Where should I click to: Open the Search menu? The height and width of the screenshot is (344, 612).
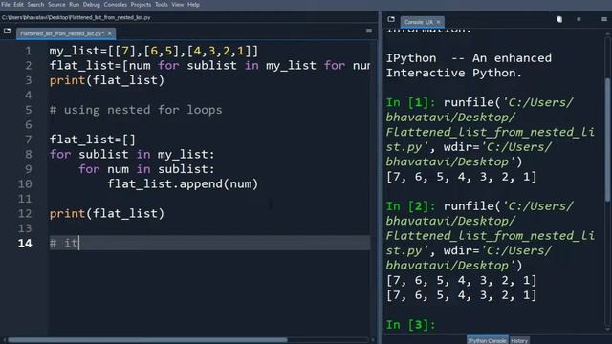[x=35, y=4]
